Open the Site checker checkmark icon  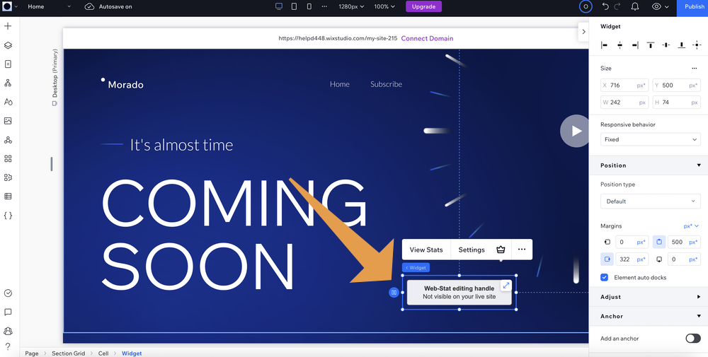pyautogui.click(x=8, y=293)
